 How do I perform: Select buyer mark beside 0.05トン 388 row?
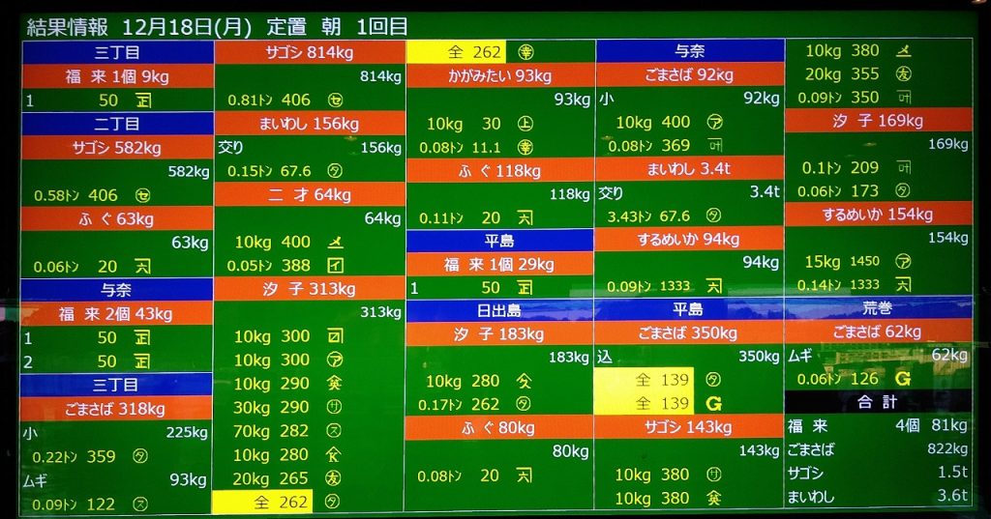coord(335,265)
